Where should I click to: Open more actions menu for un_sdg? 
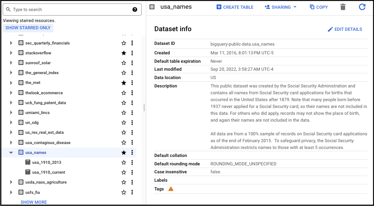pos(132,122)
